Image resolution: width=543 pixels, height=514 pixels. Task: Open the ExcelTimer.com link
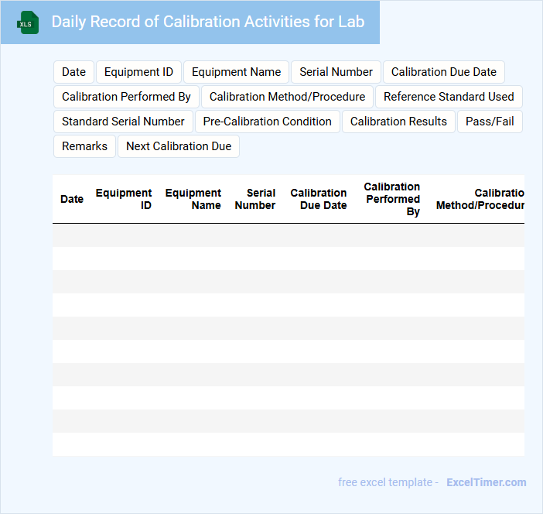486,482
